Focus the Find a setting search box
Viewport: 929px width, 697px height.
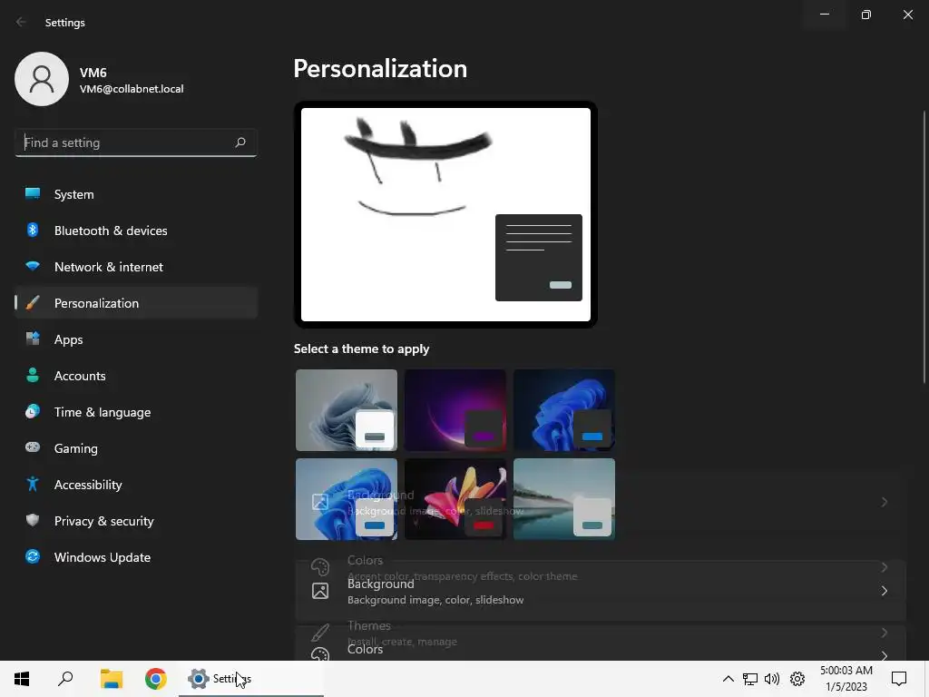pos(136,142)
